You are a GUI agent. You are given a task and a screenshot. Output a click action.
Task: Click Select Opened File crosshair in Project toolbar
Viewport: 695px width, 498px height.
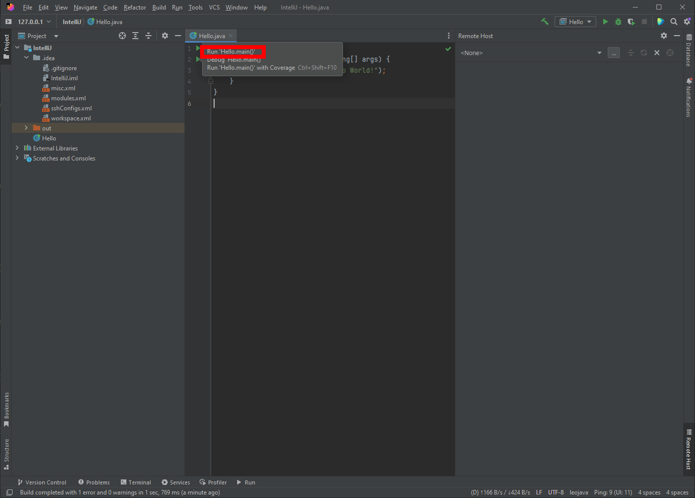(x=122, y=36)
